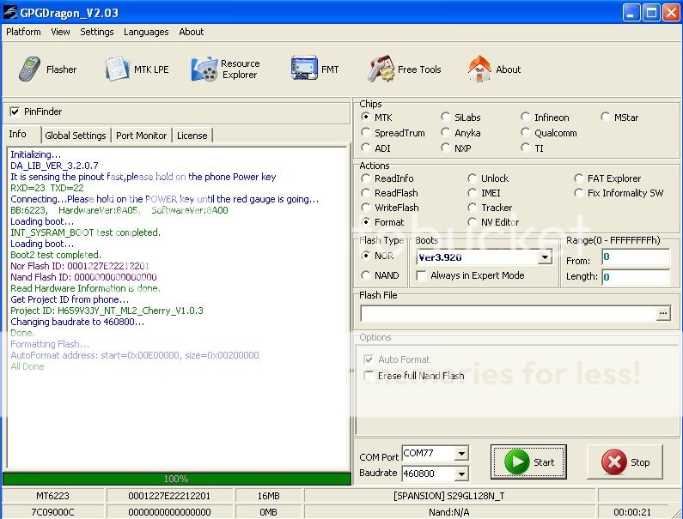683x519 pixels.
Task: Switch to Global Settings tab
Action: click(76, 136)
